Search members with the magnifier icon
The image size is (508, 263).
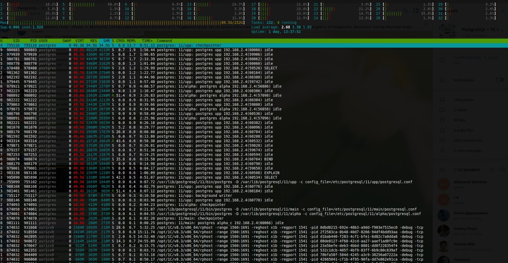click(492, 170)
